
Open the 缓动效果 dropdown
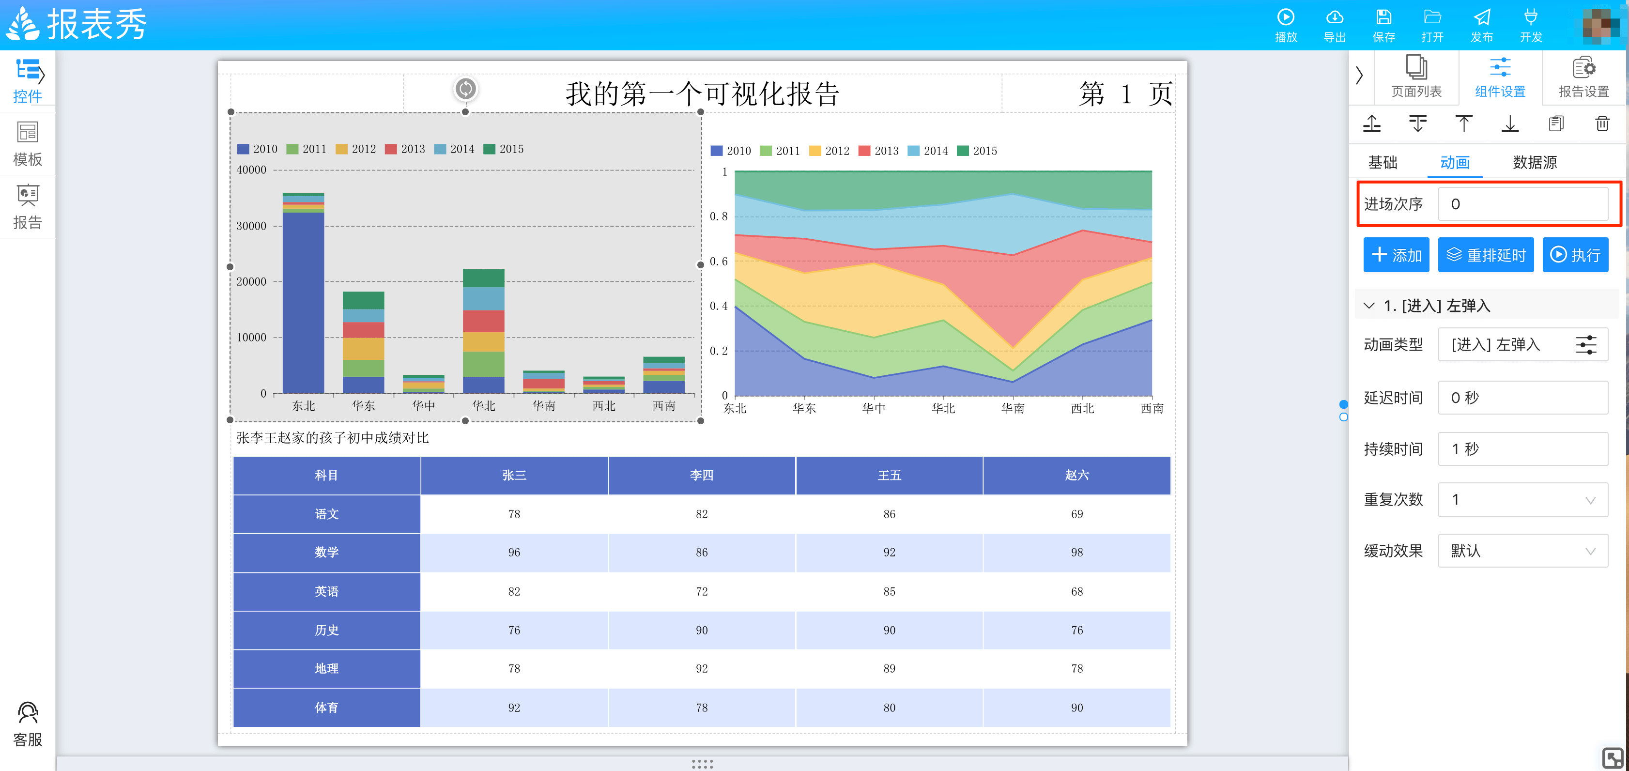coord(1522,551)
